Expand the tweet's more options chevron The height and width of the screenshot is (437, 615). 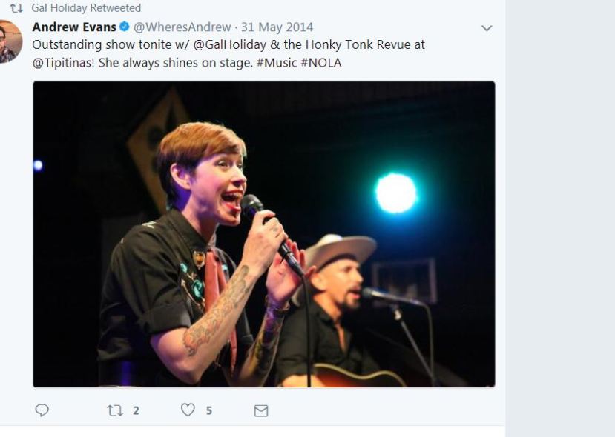(487, 28)
